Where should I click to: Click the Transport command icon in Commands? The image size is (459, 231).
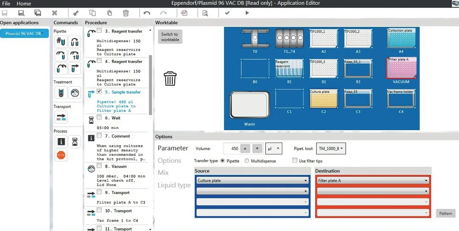61,117
